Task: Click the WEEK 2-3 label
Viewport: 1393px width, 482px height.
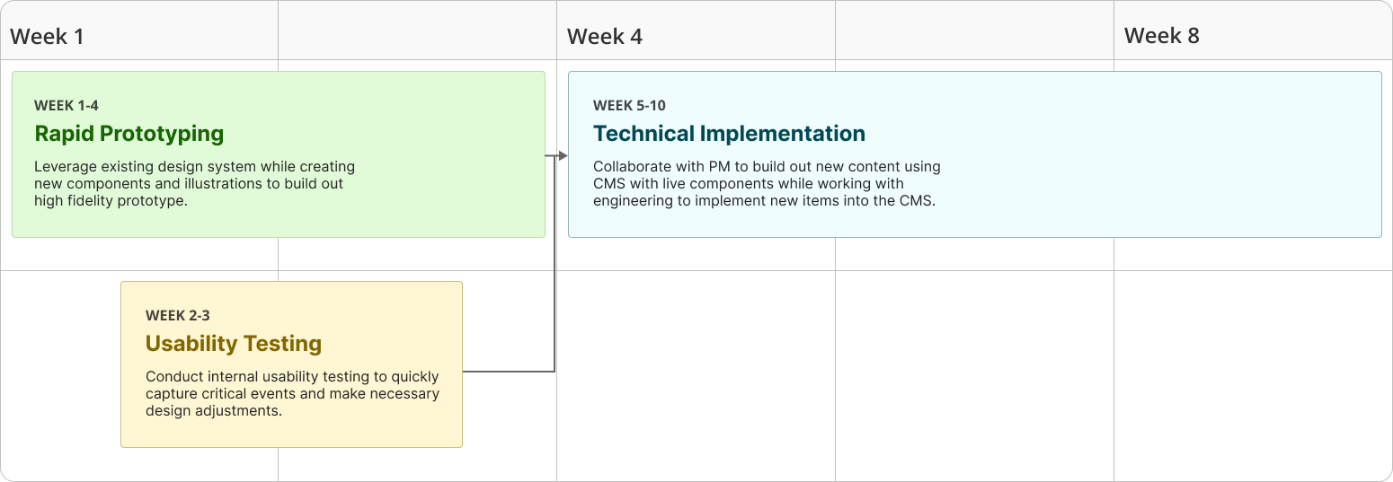Action: (178, 316)
